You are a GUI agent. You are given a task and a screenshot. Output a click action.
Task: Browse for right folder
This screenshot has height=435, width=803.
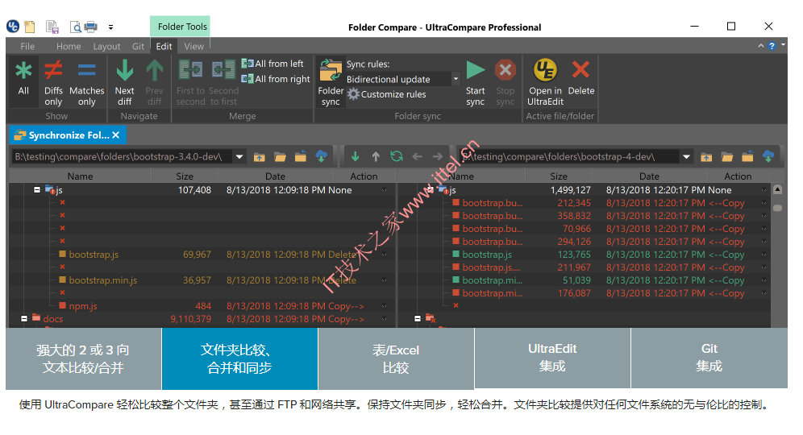click(x=726, y=156)
